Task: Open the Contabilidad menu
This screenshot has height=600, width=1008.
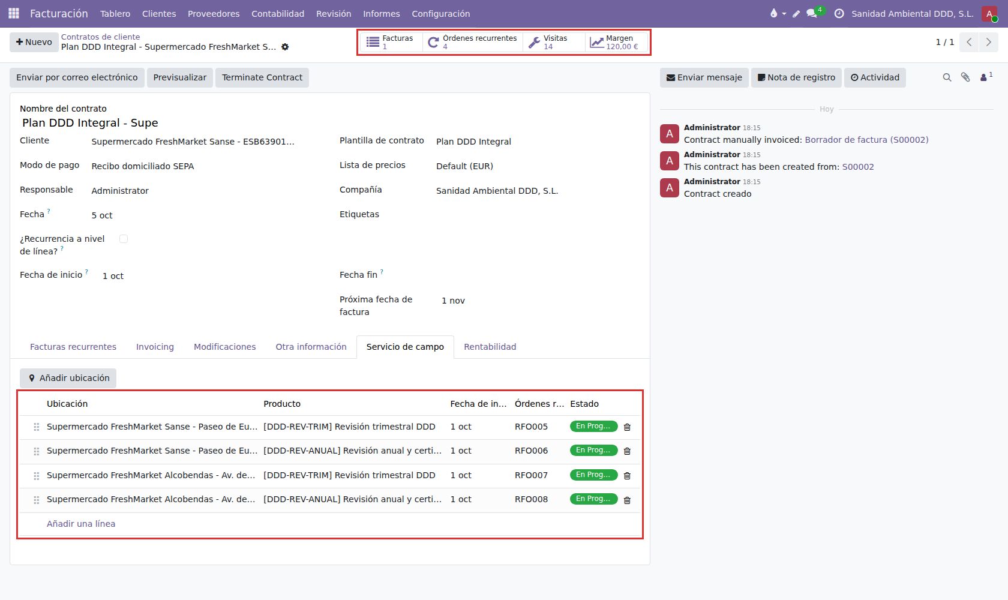Action: click(278, 13)
